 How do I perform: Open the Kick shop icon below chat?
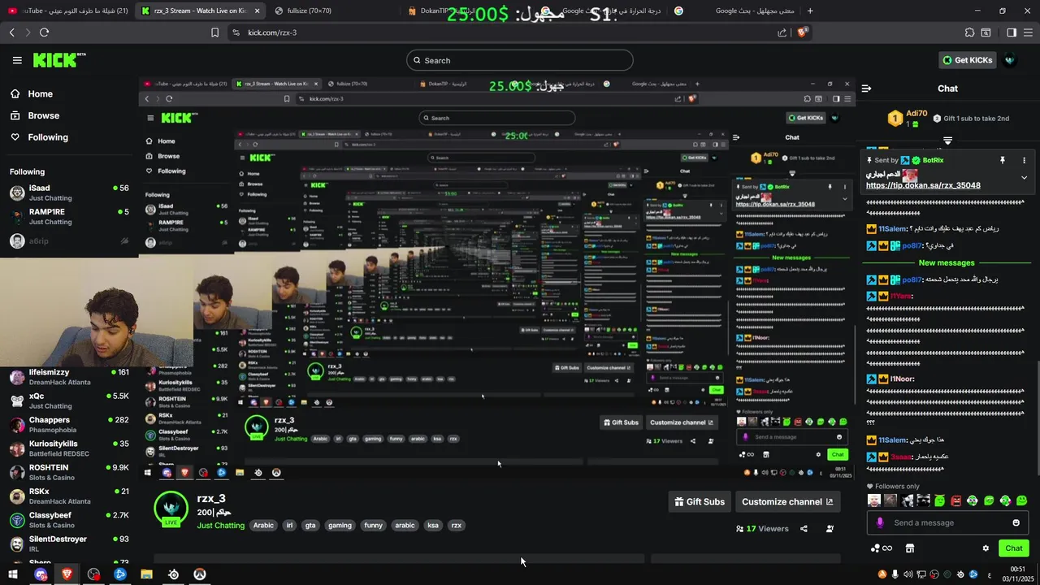click(910, 548)
